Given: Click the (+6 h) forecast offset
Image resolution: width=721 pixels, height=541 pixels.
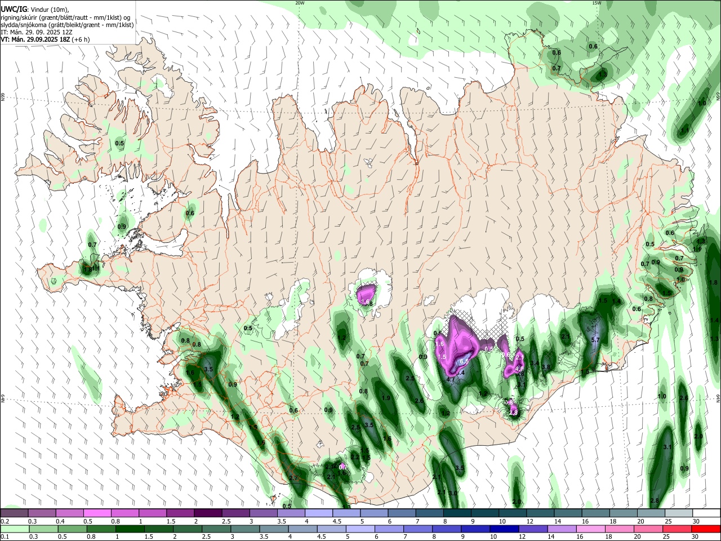Looking at the screenshot, I should pyautogui.click(x=79, y=39).
